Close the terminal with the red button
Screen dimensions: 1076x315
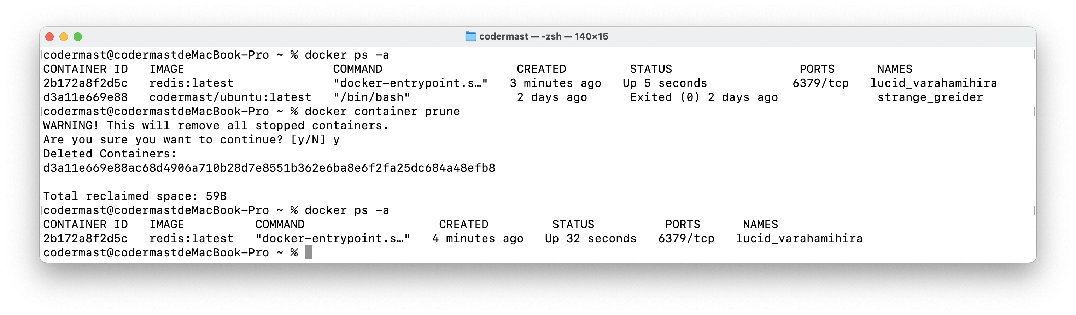pos(49,37)
